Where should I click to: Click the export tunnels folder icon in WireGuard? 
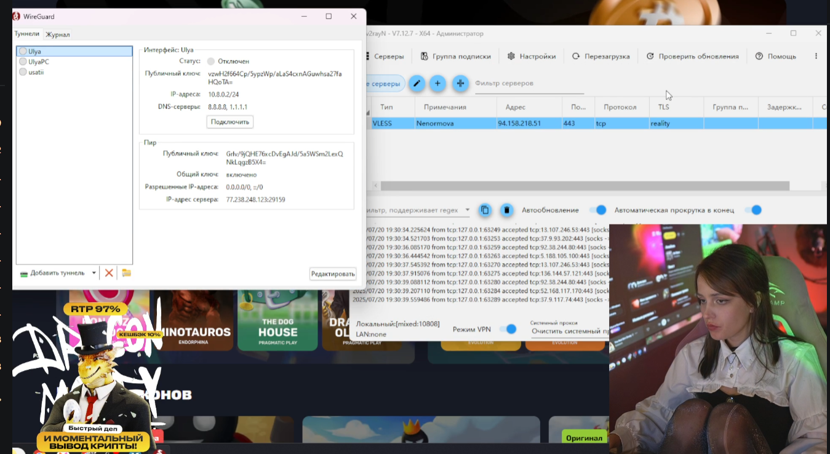(126, 273)
